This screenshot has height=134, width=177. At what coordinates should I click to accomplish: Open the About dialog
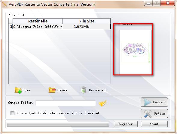coord(154,124)
